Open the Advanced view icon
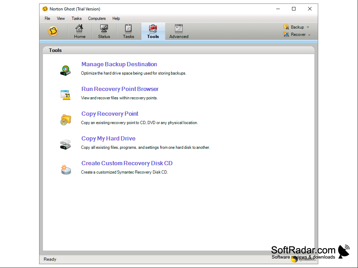Image resolution: width=358 pixels, height=268 pixels. pos(178,28)
